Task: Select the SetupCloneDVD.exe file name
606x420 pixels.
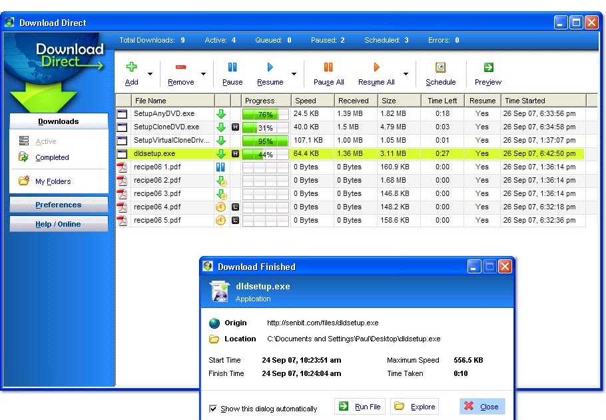Action: pos(166,127)
